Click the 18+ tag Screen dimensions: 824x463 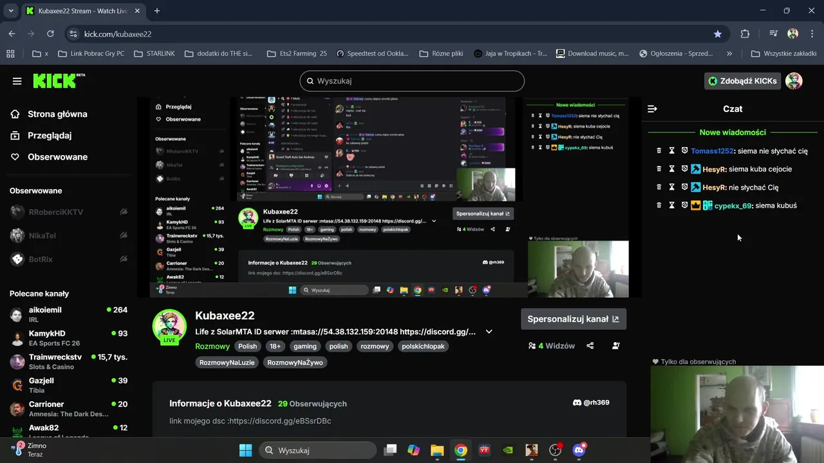click(x=276, y=346)
